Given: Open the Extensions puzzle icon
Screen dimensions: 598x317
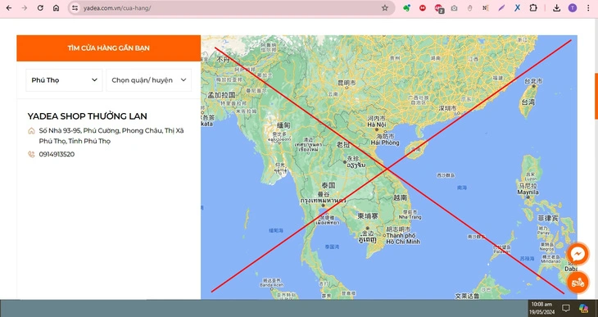Looking at the screenshot, I should [533, 7].
